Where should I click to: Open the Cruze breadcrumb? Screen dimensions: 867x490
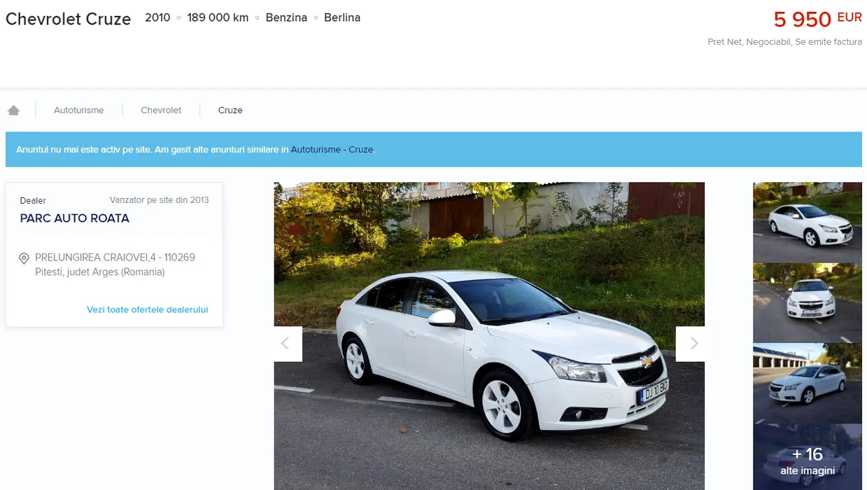click(x=230, y=110)
